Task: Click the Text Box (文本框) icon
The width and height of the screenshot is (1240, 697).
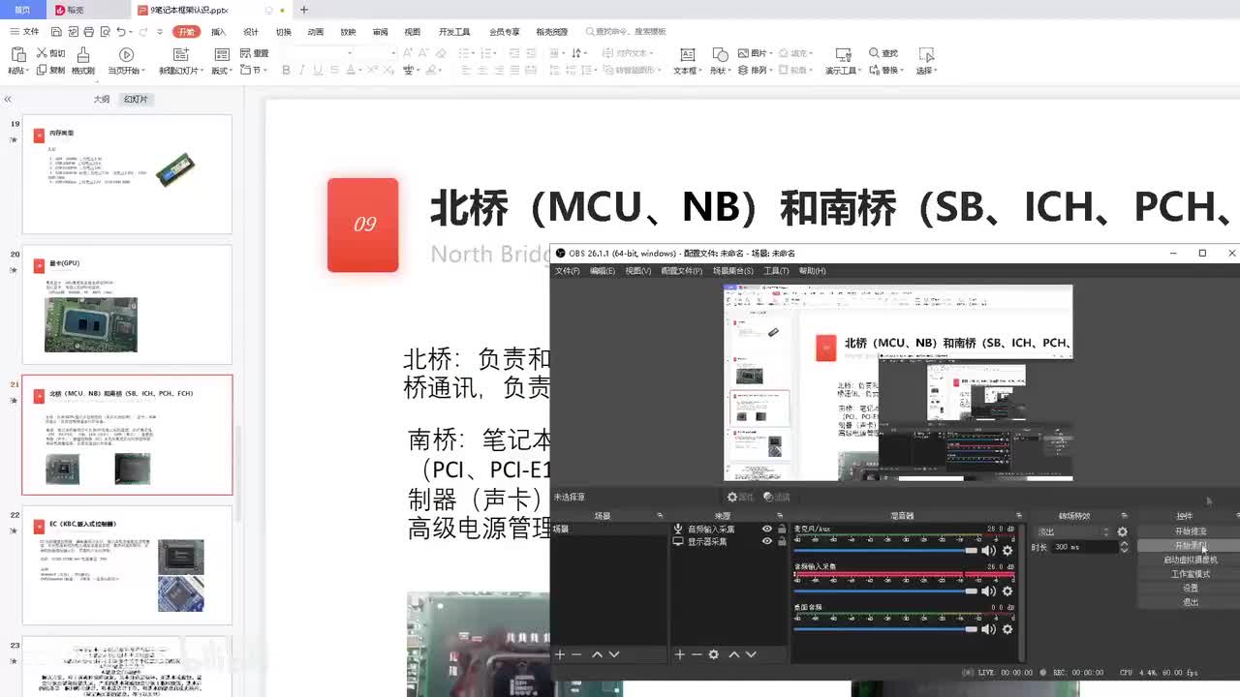Action: (x=687, y=54)
